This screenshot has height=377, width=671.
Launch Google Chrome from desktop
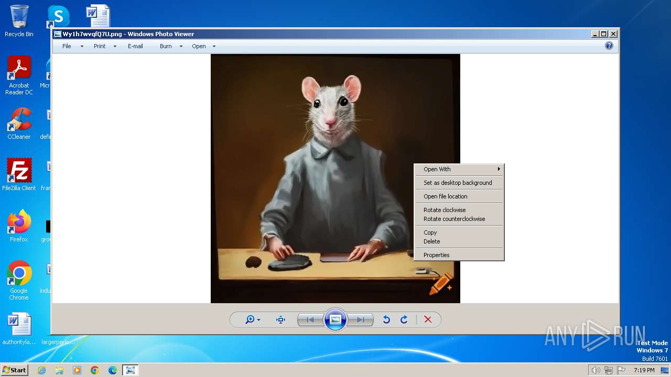(x=19, y=281)
